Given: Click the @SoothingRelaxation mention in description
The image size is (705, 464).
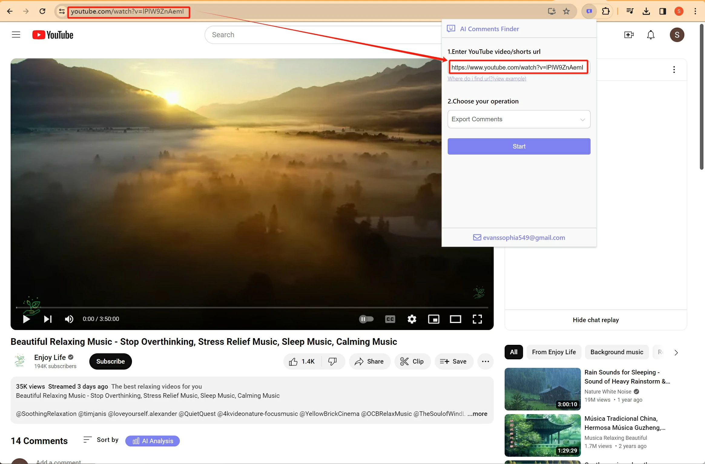Looking at the screenshot, I should tap(46, 414).
